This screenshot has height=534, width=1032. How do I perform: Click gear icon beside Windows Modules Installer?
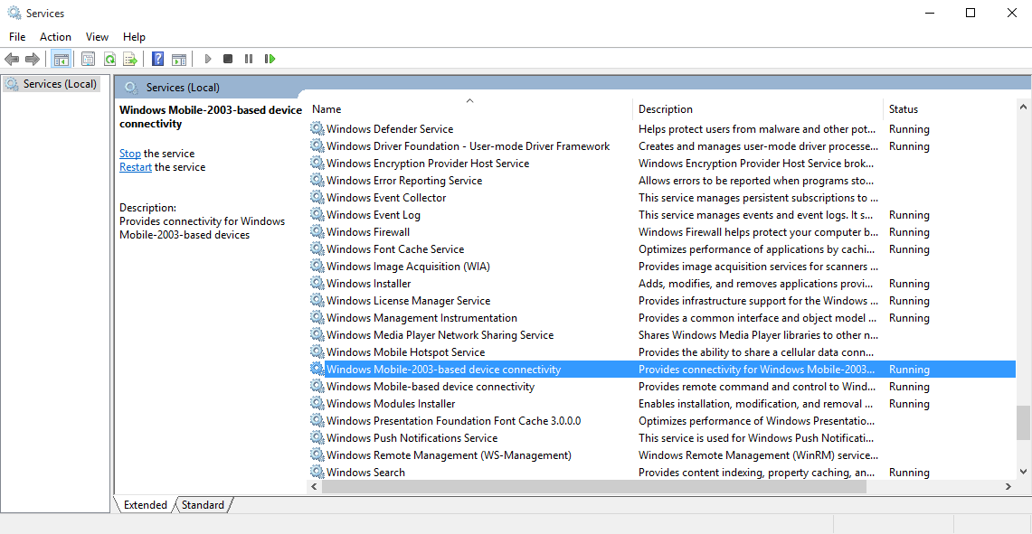(317, 404)
